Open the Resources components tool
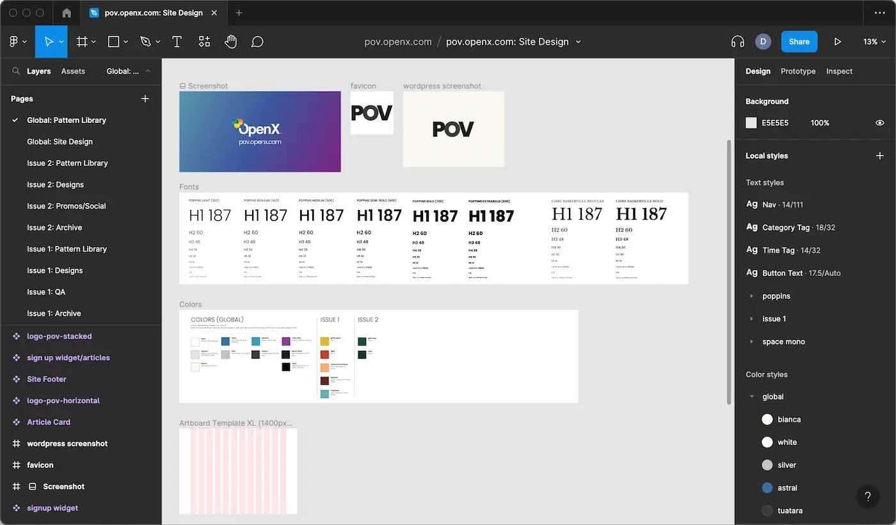 click(x=204, y=42)
